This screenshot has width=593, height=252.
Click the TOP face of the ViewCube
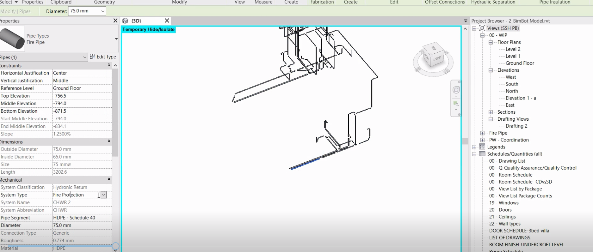point(433,48)
